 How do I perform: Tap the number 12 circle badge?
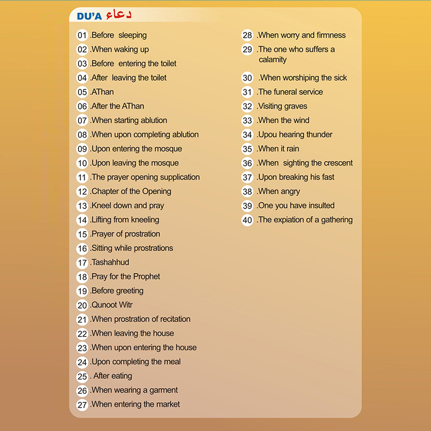82,191
